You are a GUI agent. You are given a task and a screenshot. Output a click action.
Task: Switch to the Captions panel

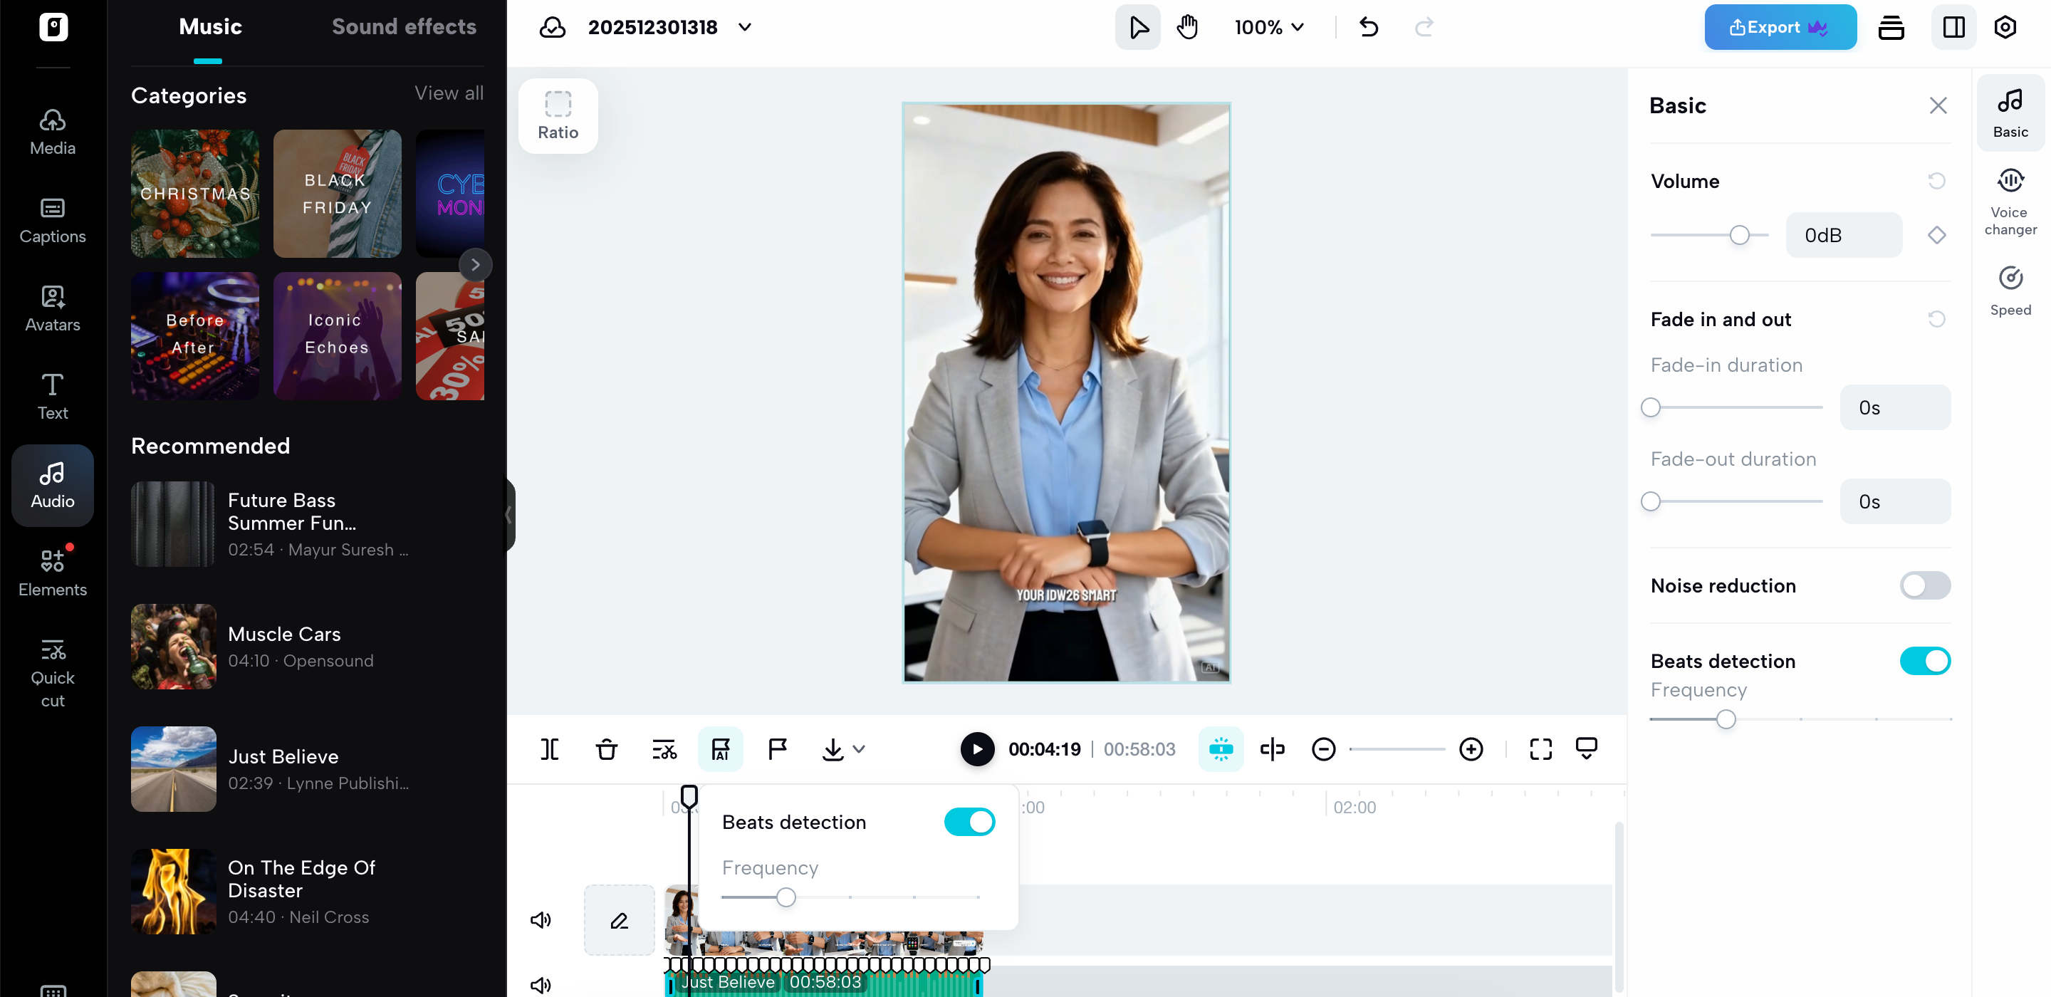[x=52, y=221]
